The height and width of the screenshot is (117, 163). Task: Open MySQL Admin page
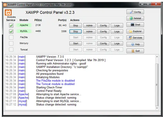(x=89, y=31)
